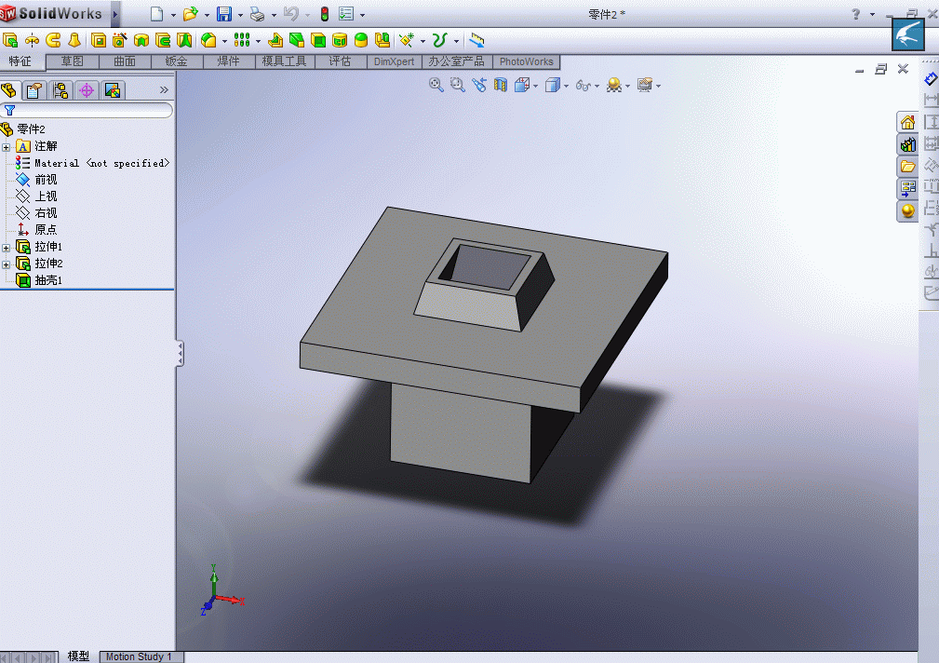The image size is (939, 663).
Task: Select the Swept Cut tool
Action: 163,40
